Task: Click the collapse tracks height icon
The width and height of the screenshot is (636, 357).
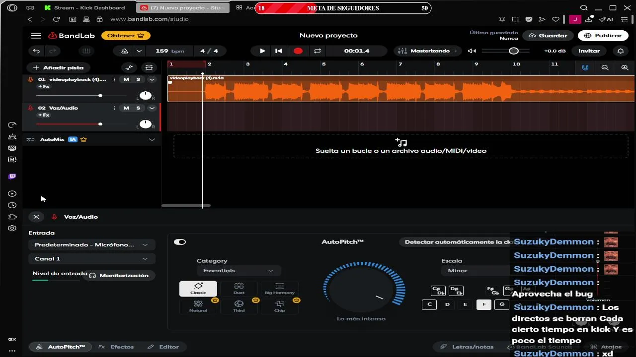Action: click(x=149, y=67)
